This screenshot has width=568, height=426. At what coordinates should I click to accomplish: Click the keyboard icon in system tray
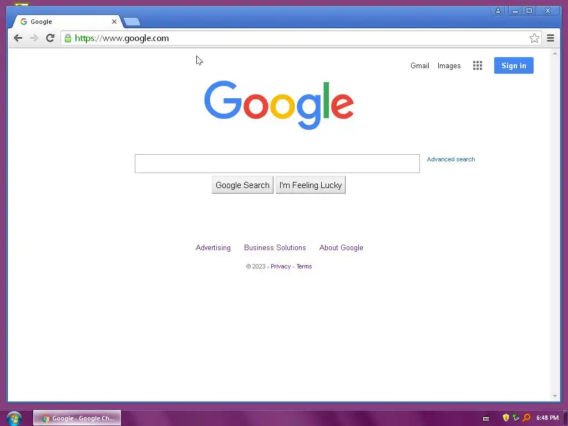point(486,418)
